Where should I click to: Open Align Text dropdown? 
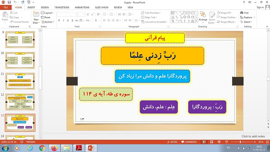149,17
